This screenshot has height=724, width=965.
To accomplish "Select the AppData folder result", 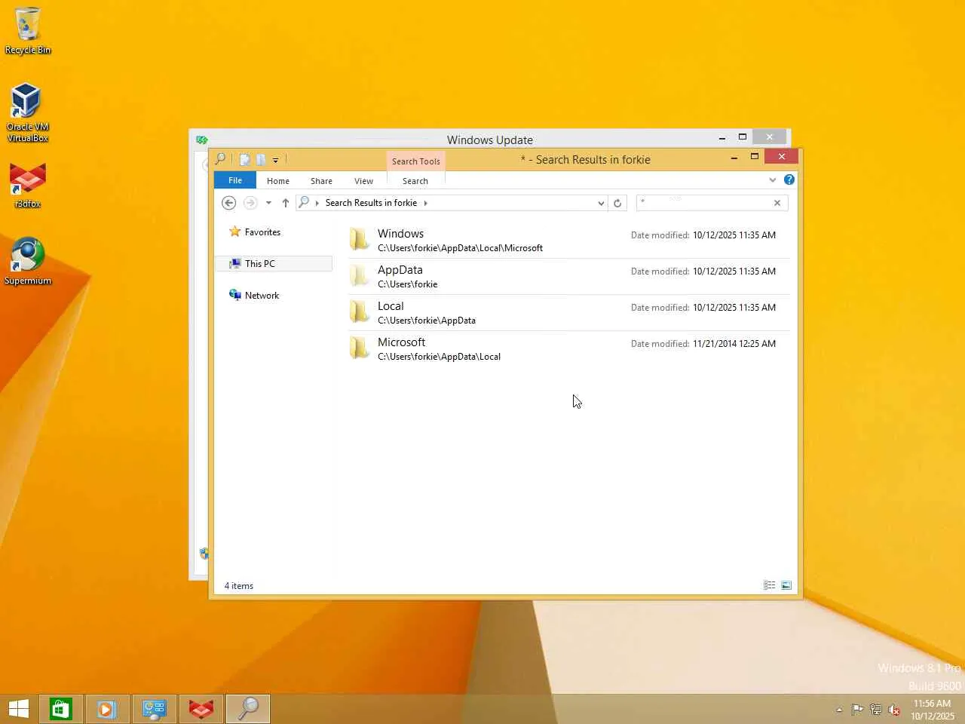I will [x=568, y=276].
